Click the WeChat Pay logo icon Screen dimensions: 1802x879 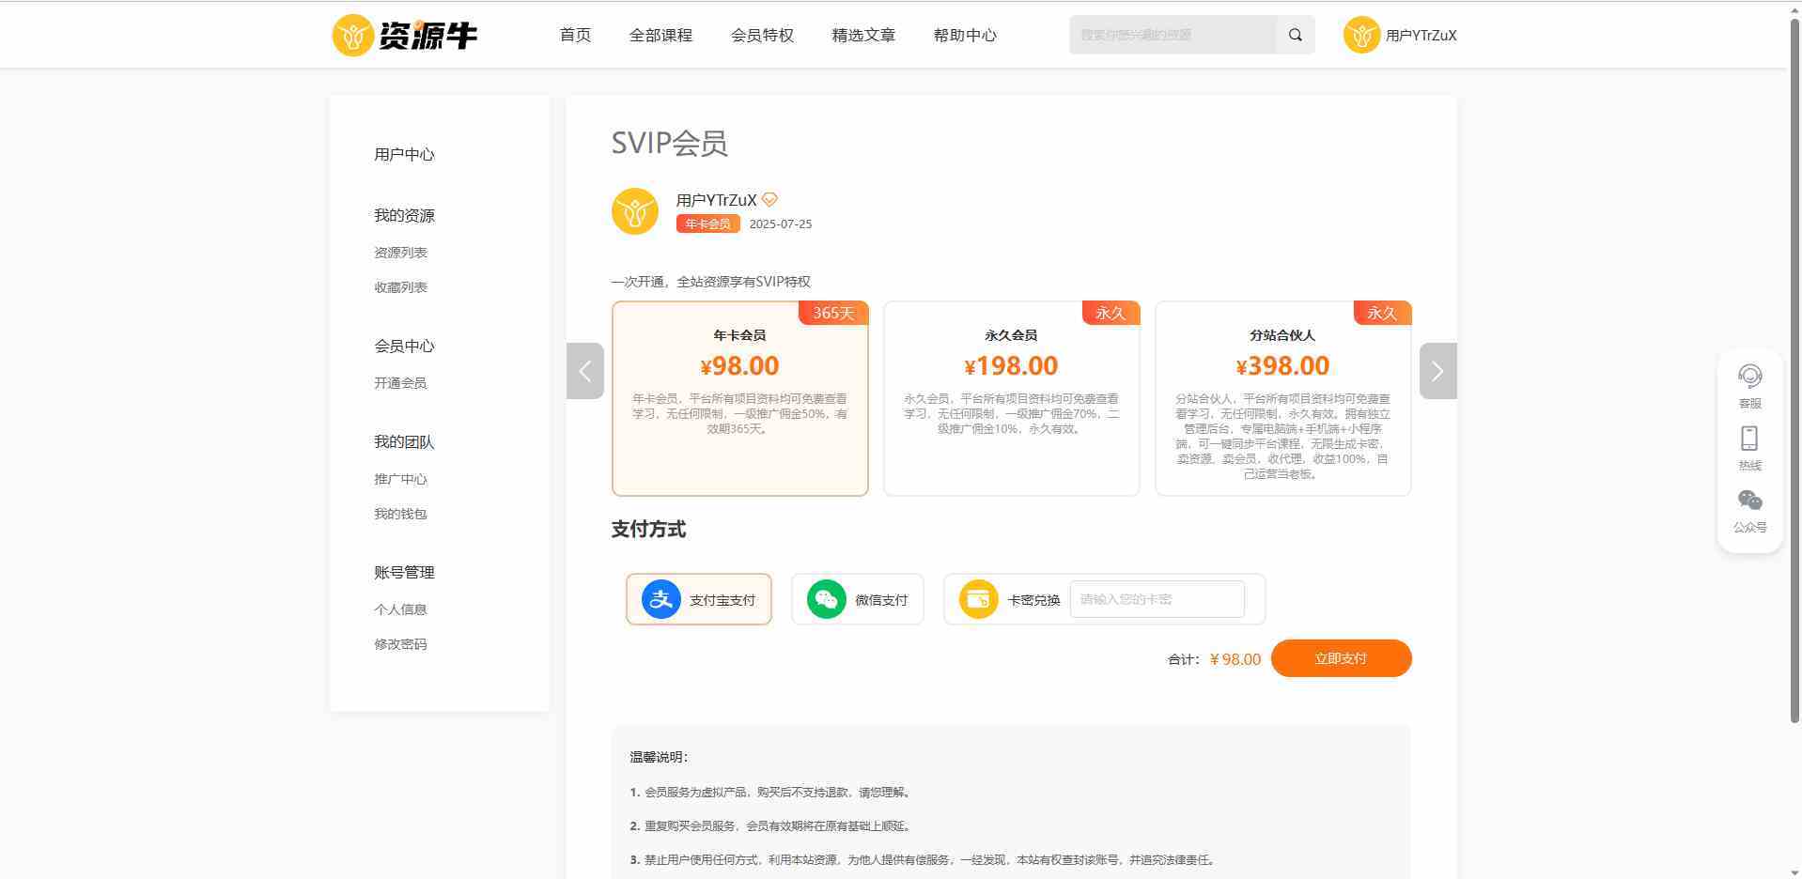(x=826, y=599)
